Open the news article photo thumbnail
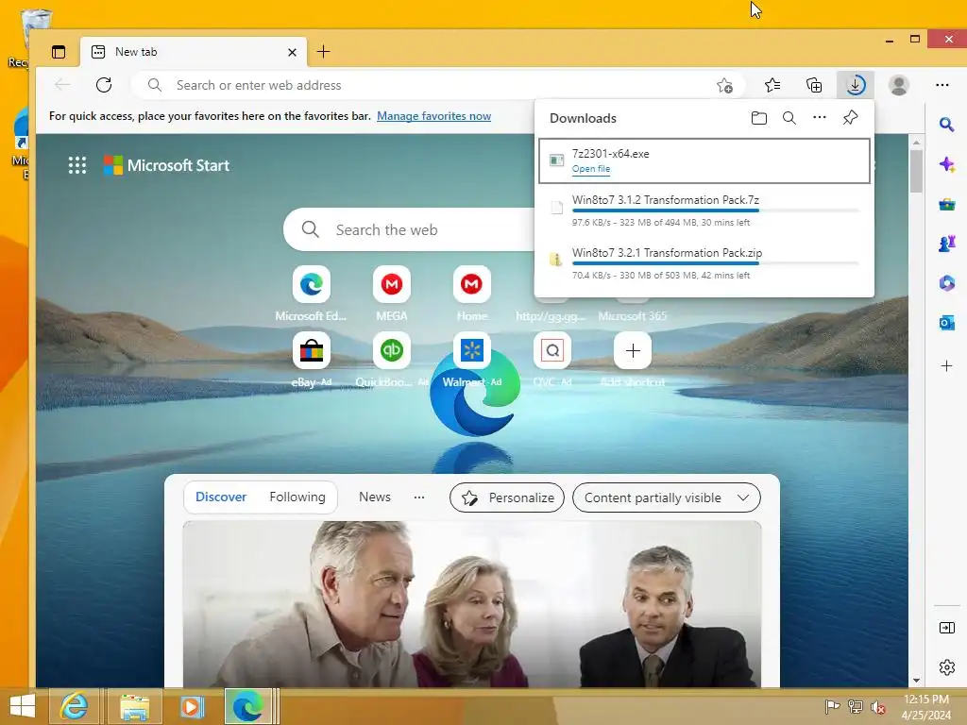 click(x=472, y=604)
